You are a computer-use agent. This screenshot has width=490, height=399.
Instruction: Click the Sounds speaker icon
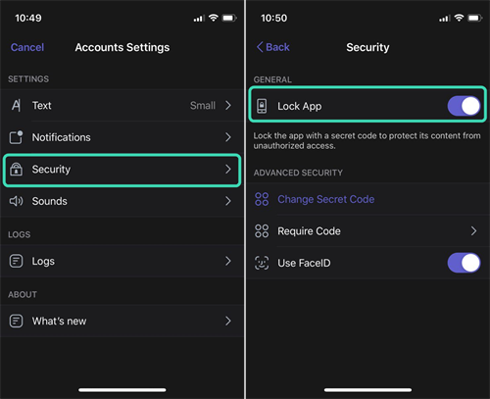16,201
